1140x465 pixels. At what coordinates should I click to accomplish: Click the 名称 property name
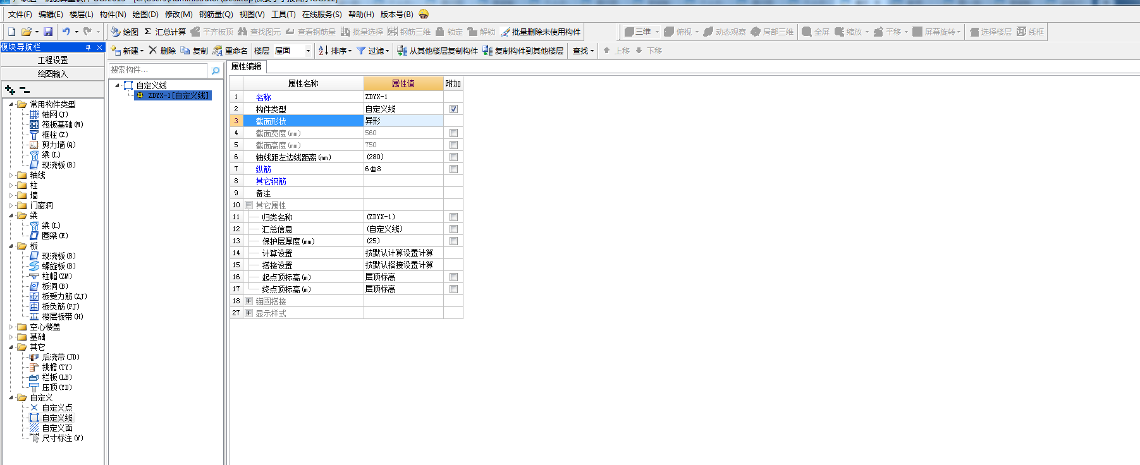(x=263, y=97)
